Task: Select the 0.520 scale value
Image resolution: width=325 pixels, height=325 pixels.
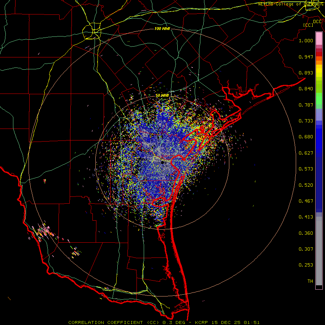Action: [x=306, y=185]
